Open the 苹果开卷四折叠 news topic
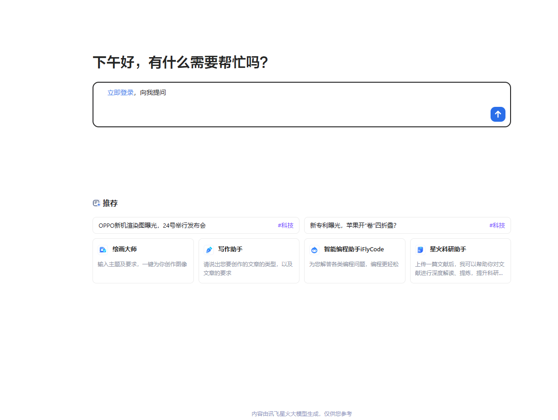The width and height of the screenshot is (558, 420). pyautogui.click(x=353, y=225)
